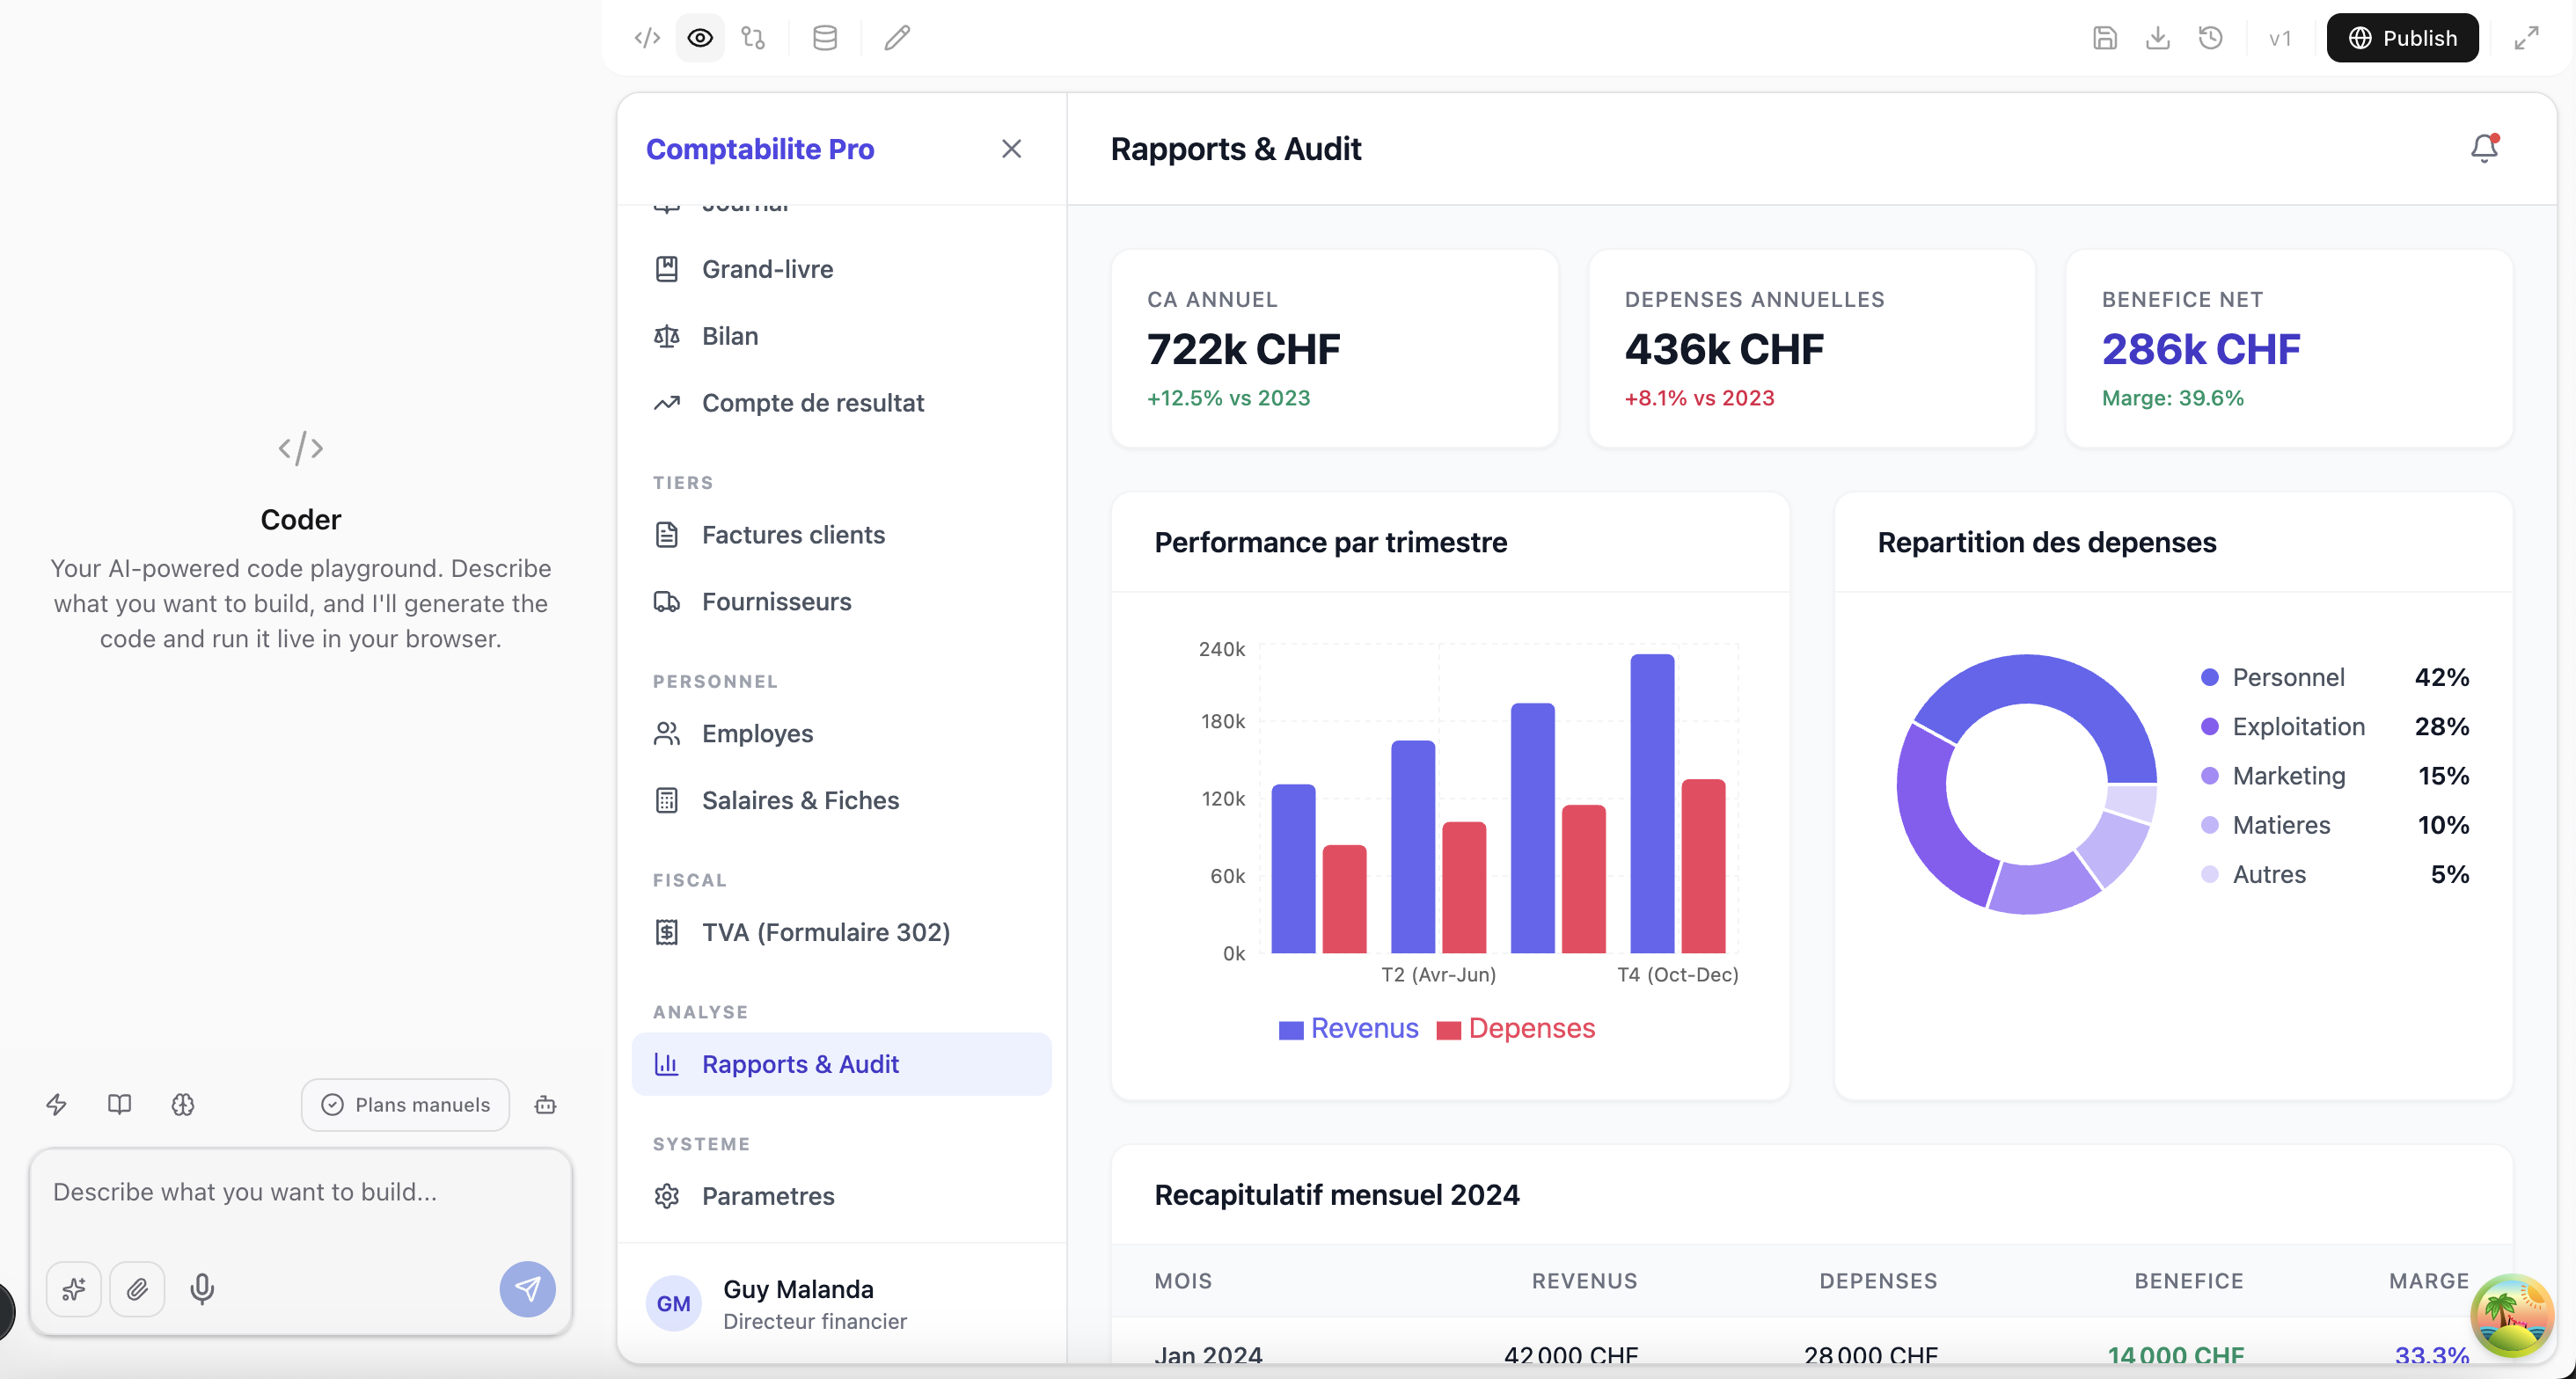Click the robot agent icon
The image size is (2576, 1379).
546,1105
